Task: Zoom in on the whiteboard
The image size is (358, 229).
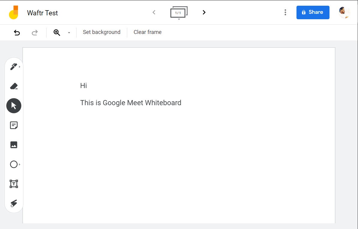Action: pos(57,32)
